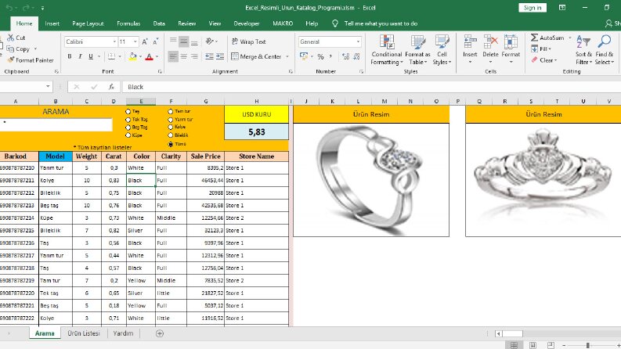The width and height of the screenshot is (621, 349).
Task: Apply cell borders button
Action: (111, 56)
